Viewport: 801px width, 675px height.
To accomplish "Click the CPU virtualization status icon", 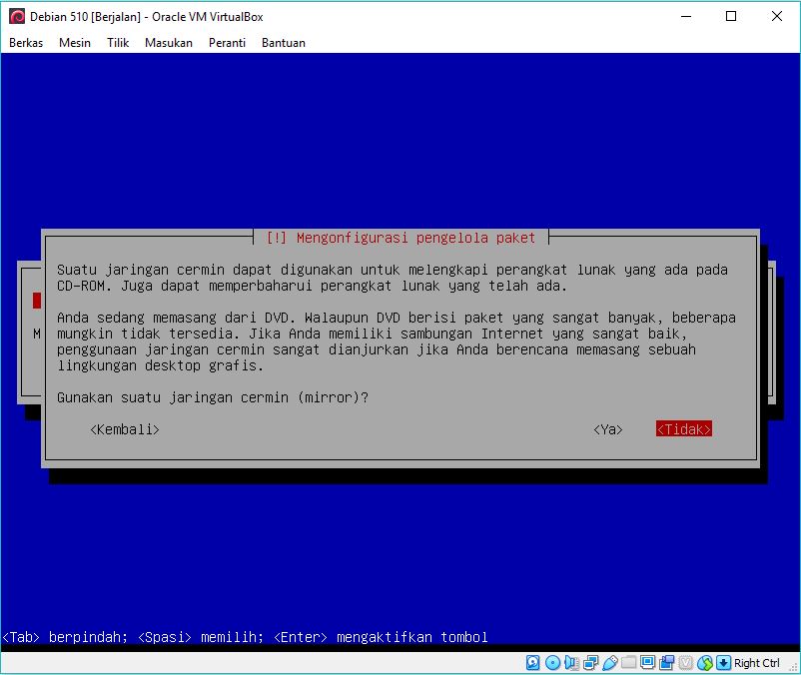I will 685,663.
